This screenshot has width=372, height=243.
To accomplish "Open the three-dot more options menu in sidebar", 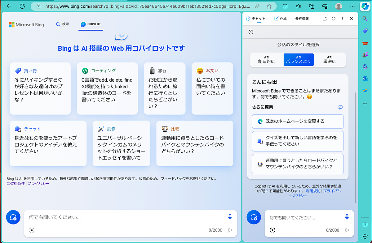I will pos(343,19).
